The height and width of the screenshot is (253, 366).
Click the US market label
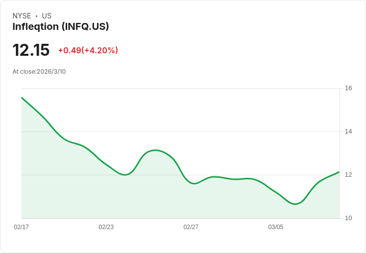47,16
